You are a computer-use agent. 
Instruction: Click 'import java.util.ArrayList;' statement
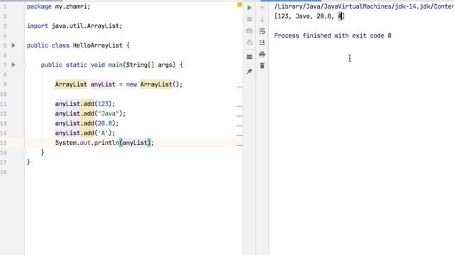[74, 25]
